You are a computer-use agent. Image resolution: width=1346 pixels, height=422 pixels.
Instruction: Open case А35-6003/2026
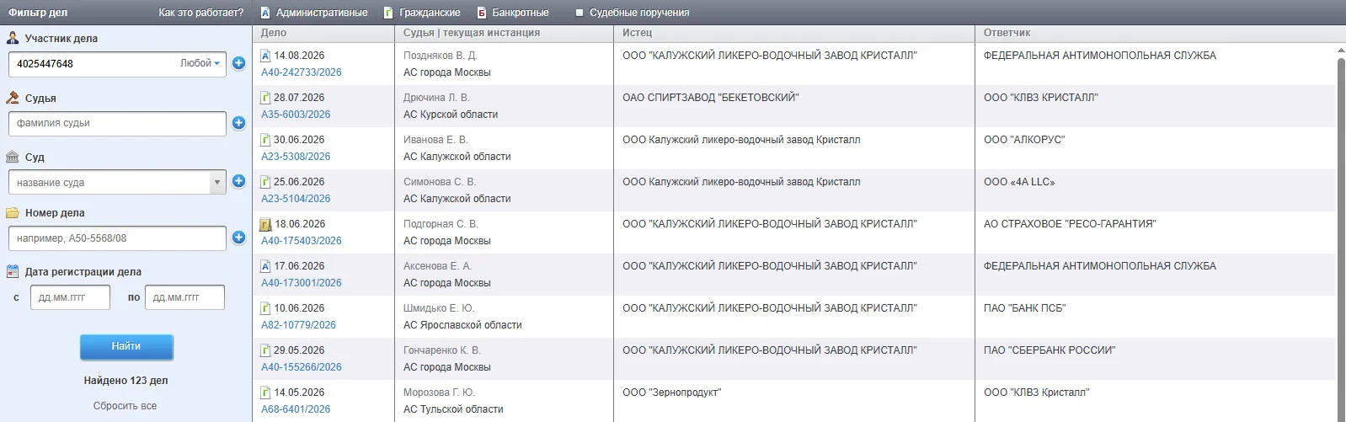tap(296, 115)
